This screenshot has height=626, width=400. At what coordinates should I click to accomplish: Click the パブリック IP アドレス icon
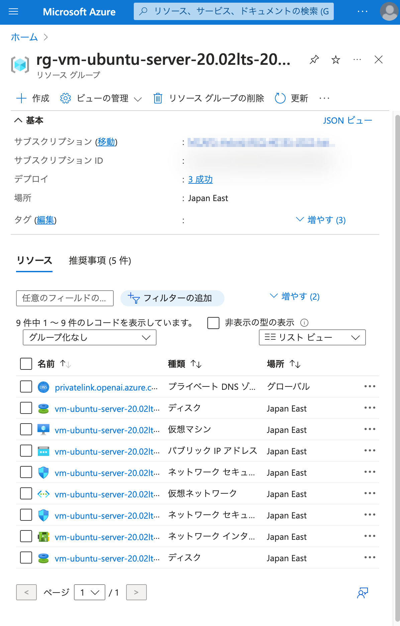click(x=43, y=451)
